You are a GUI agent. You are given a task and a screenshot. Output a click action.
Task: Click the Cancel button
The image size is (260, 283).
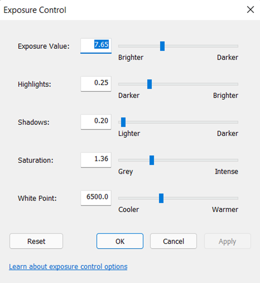[173, 241]
